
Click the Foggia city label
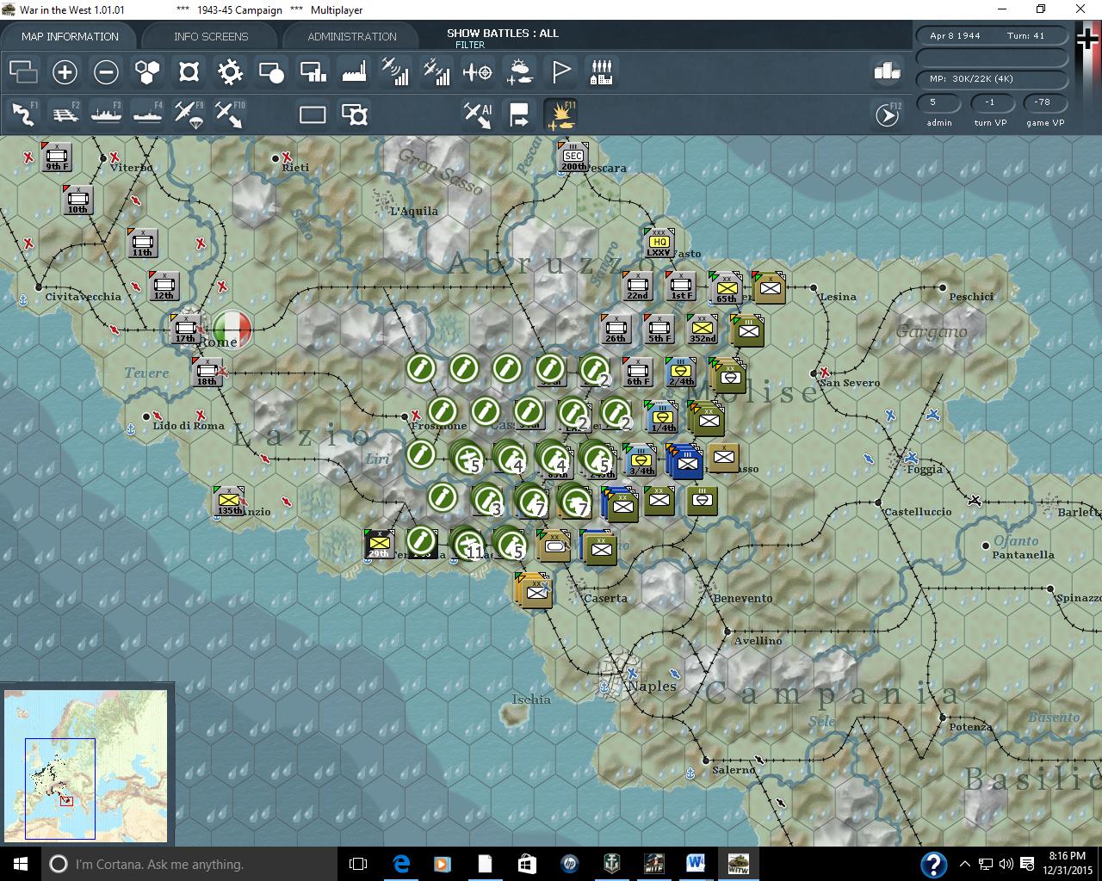click(x=924, y=469)
